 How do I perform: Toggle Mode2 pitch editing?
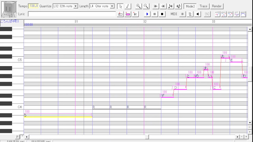190,6
